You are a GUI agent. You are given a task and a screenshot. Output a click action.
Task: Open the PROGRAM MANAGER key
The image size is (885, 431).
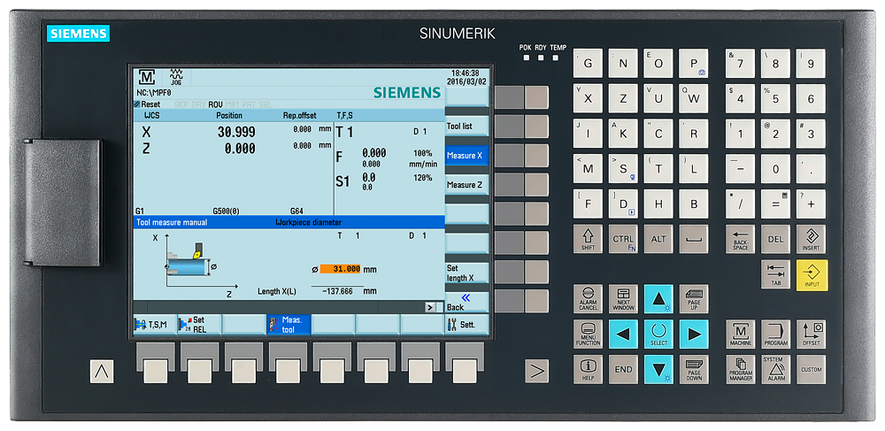tap(740, 368)
